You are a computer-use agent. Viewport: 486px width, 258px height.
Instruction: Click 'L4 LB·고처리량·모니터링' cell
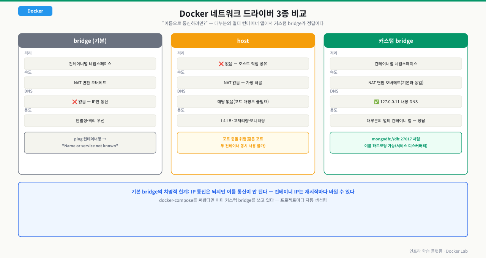[x=243, y=121]
